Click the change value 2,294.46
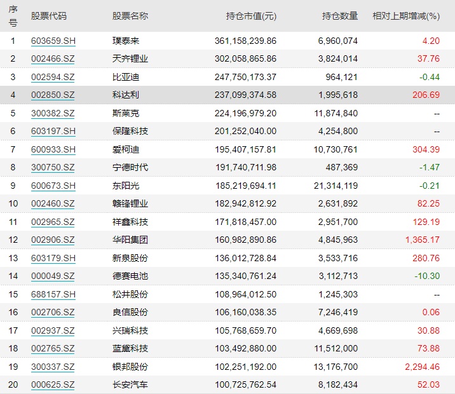The width and height of the screenshot is (455, 394). click(x=423, y=367)
